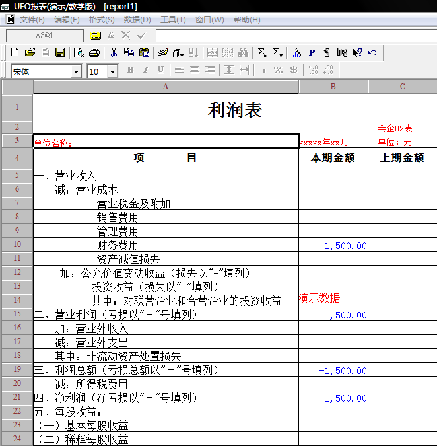
Task: Open print preview icon
Action: click(79, 52)
